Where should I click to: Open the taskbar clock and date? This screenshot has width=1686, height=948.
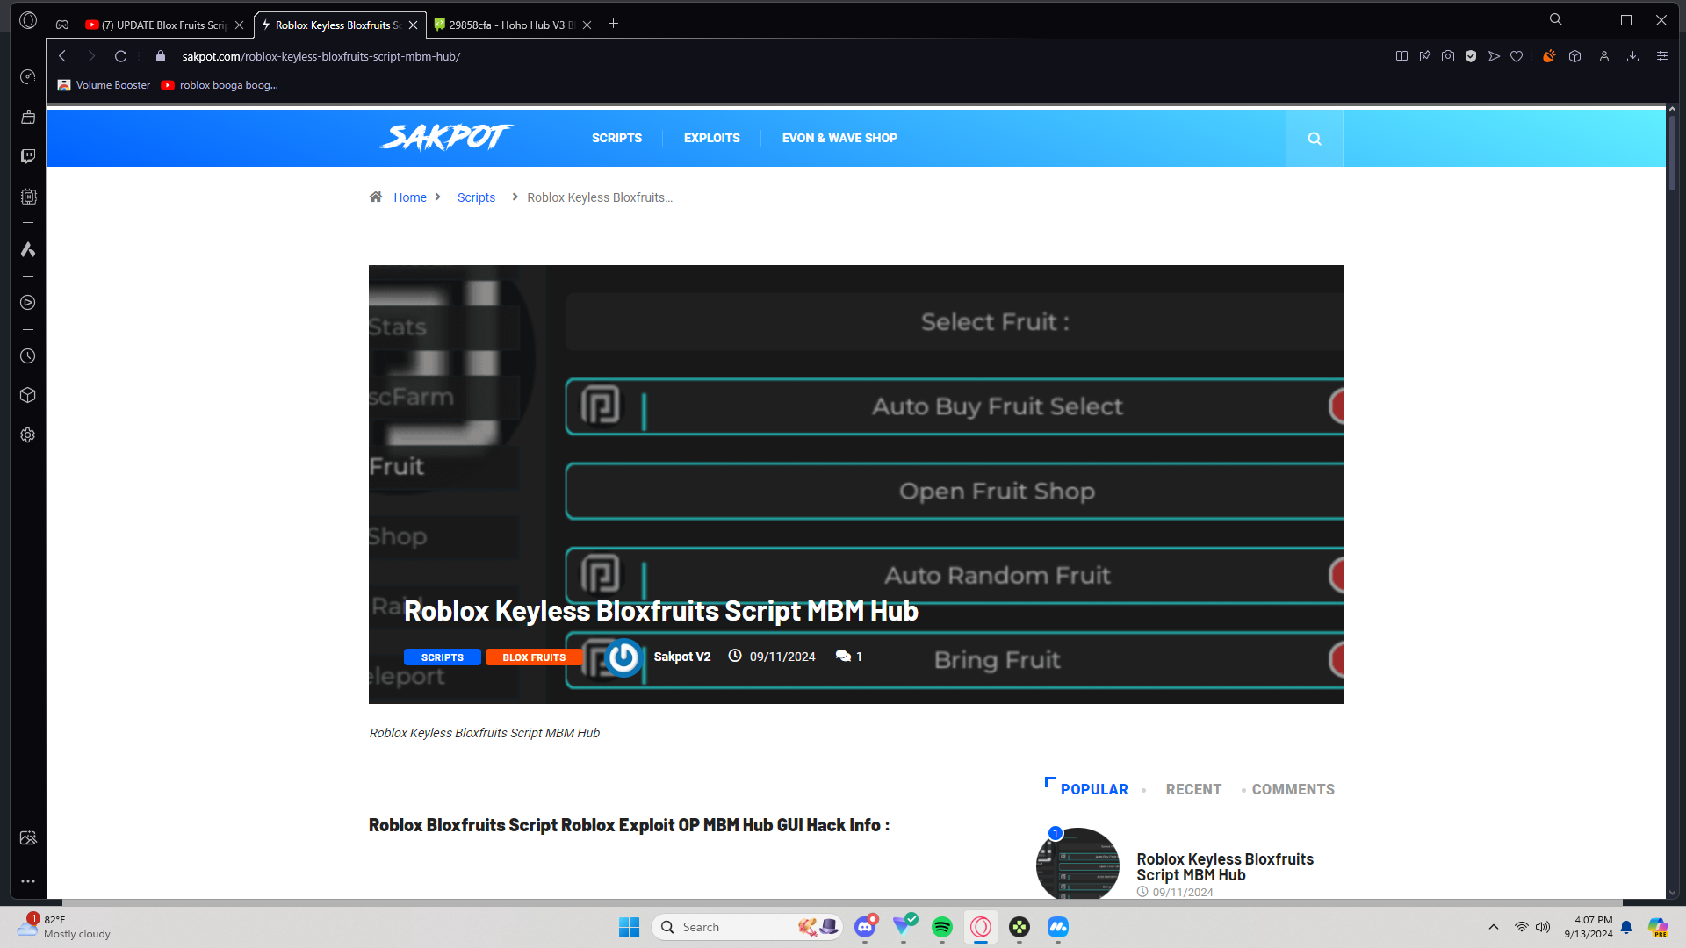(1588, 927)
